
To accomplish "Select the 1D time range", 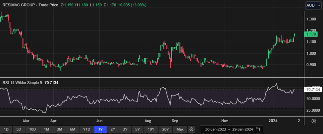I will 6,129.
